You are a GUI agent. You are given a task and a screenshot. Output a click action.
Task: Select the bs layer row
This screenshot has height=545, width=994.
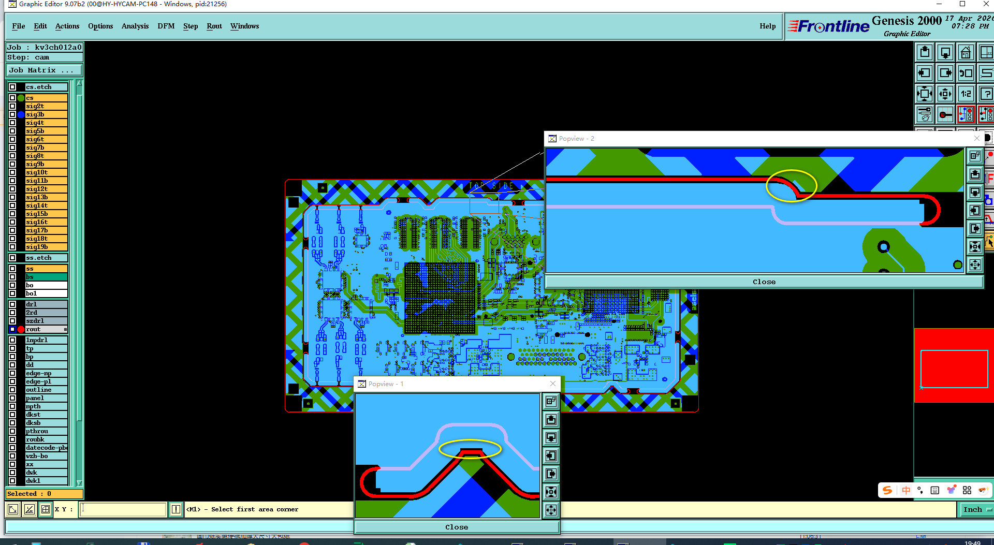tap(46, 277)
